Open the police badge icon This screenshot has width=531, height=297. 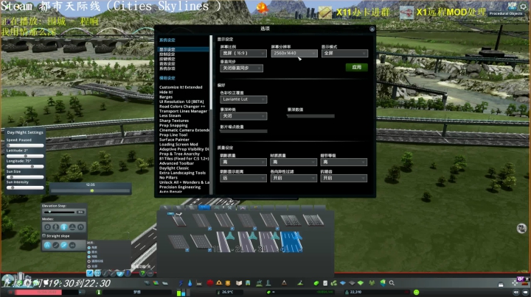click(x=228, y=283)
